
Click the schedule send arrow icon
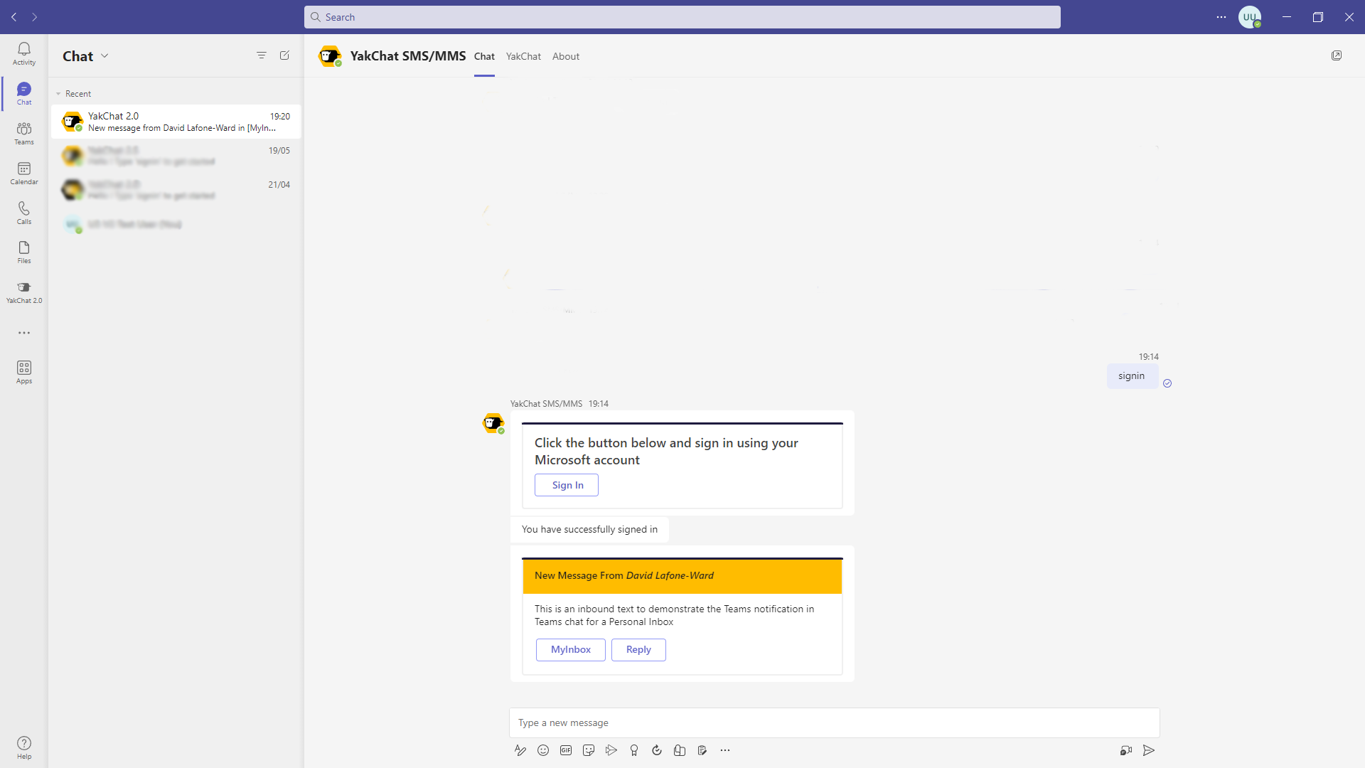(x=611, y=750)
